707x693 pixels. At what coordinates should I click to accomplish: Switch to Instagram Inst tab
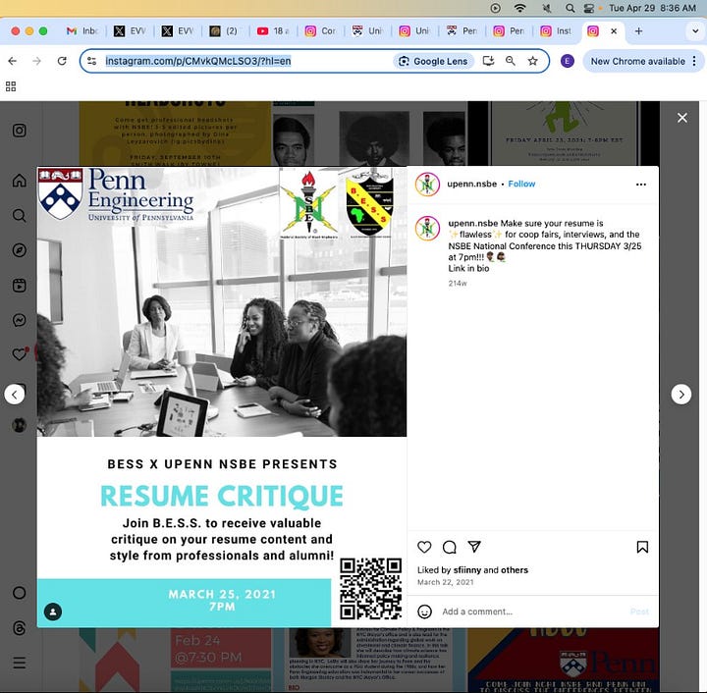point(558,31)
